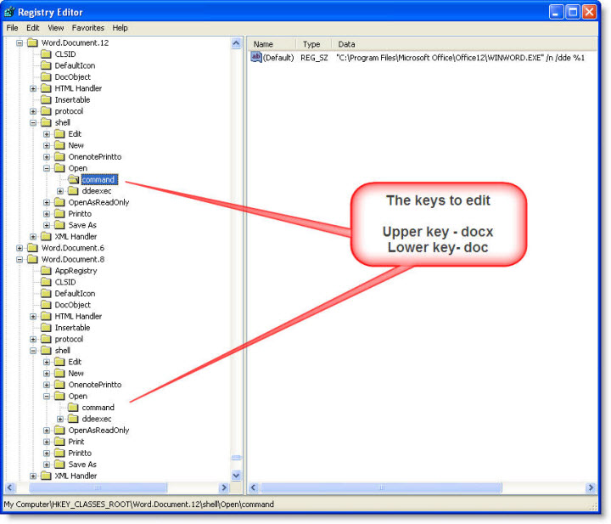Expand ddeexec under Word.Document.8 Open

click(x=60, y=420)
